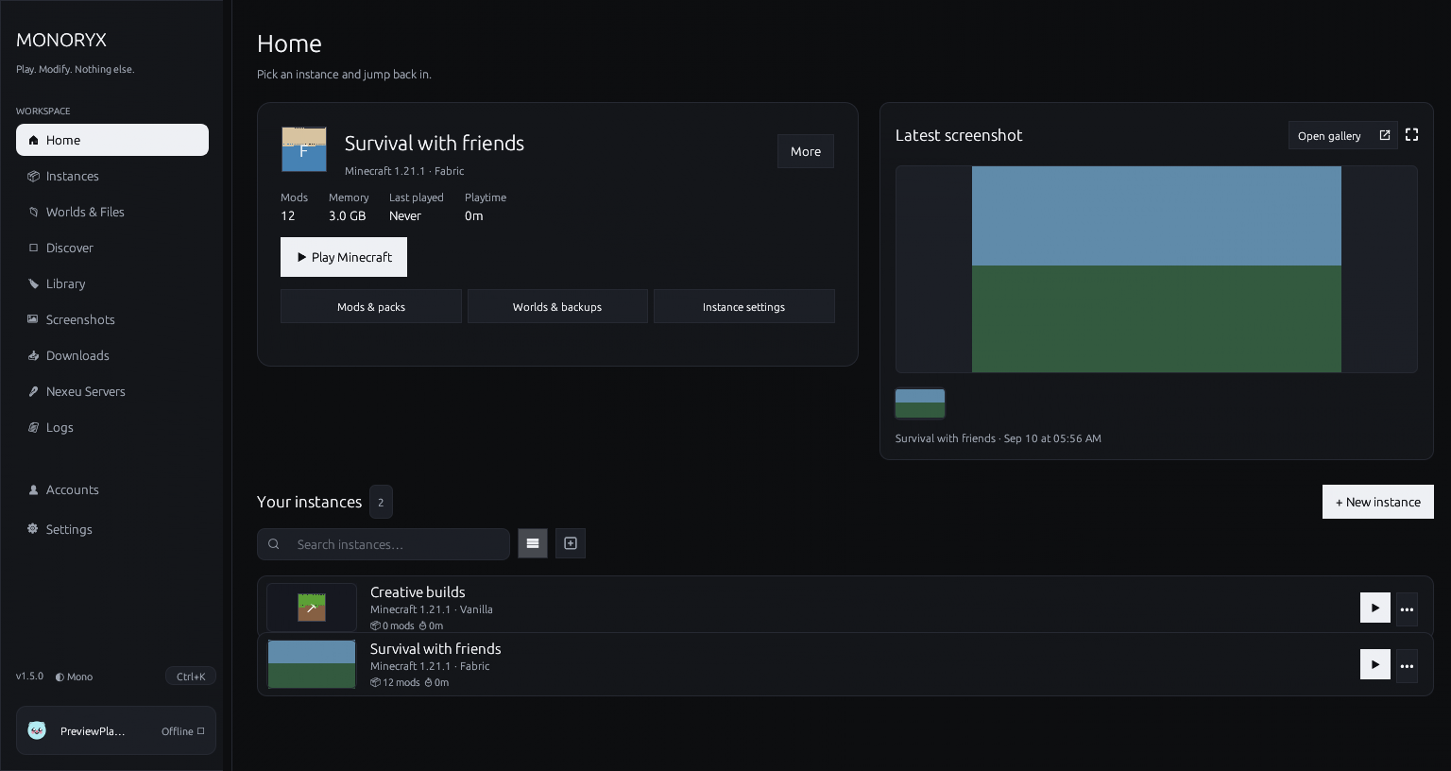Click the Offline status indicator

183,731
